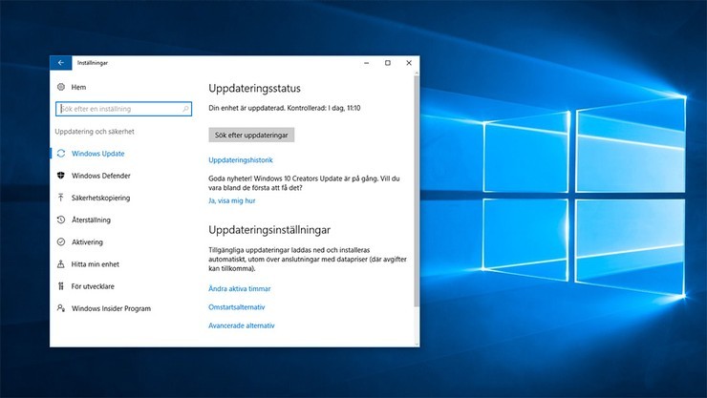Click the Säkerhetskopiering upload arrow icon
This screenshot has height=398, width=707.
(x=61, y=198)
